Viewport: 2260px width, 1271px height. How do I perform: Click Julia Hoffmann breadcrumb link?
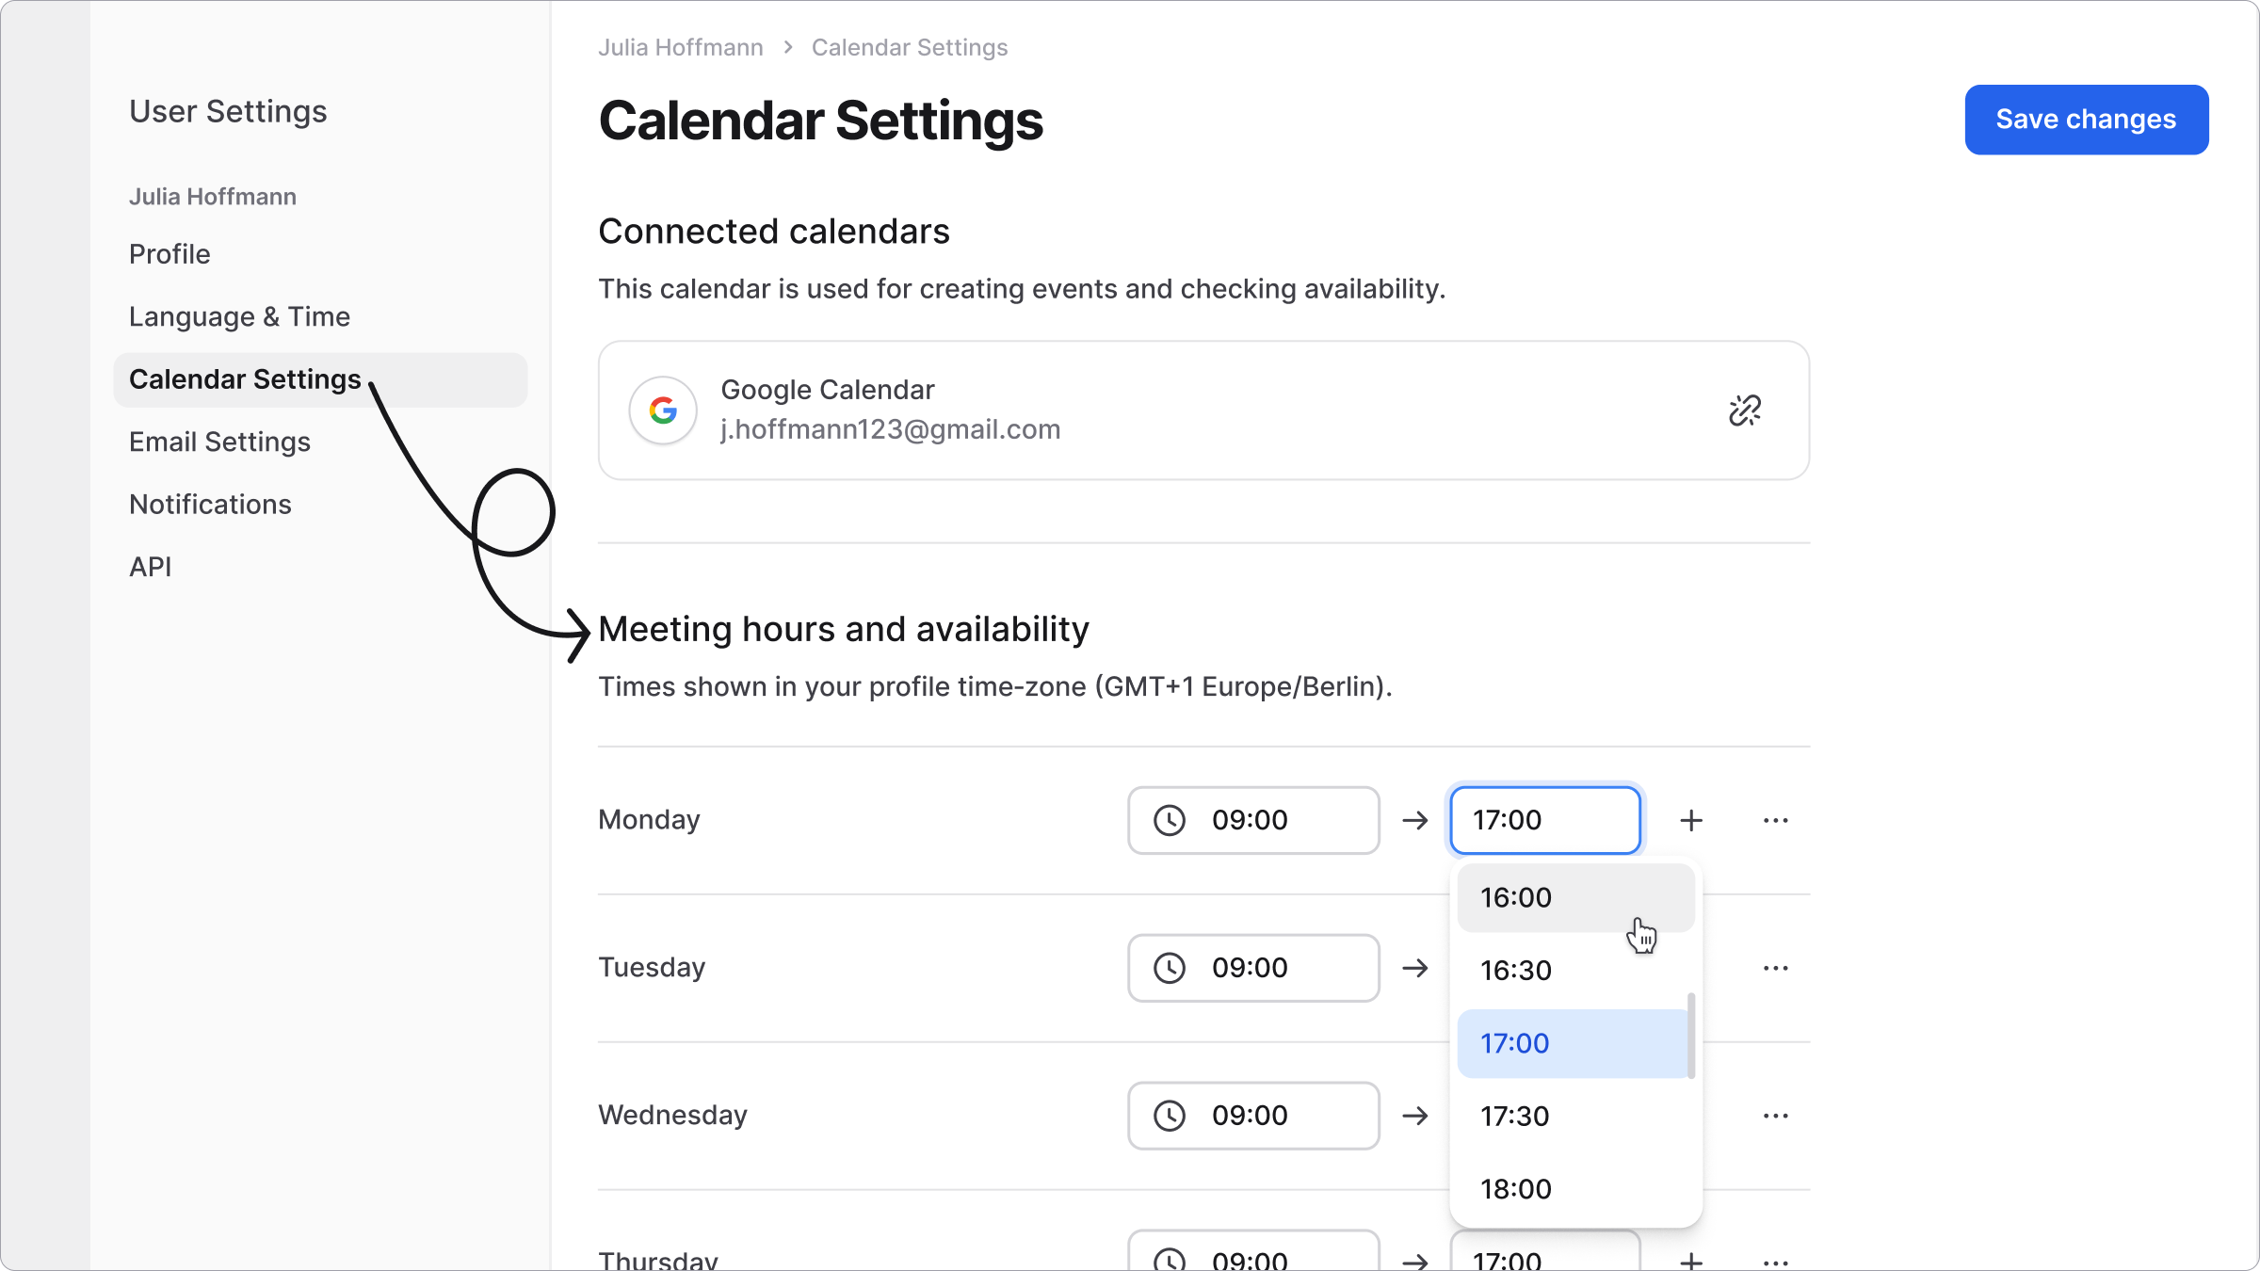[x=680, y=47]
